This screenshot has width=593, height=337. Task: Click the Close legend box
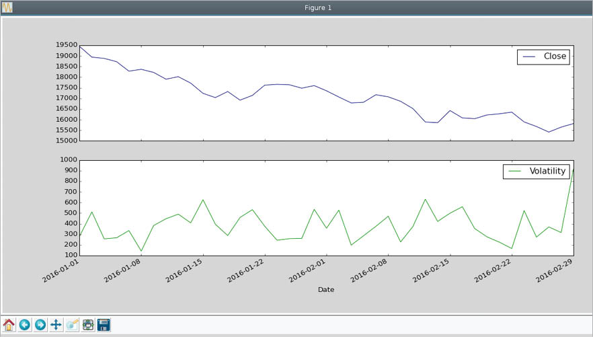click(x=543, y=57)
